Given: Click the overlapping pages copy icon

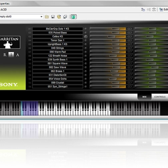Looking at the screenshot, I should [x=65, y=17].
